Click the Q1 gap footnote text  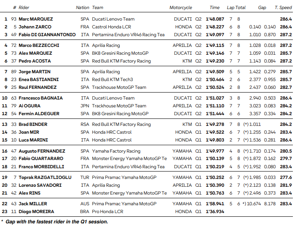(55, 222)
